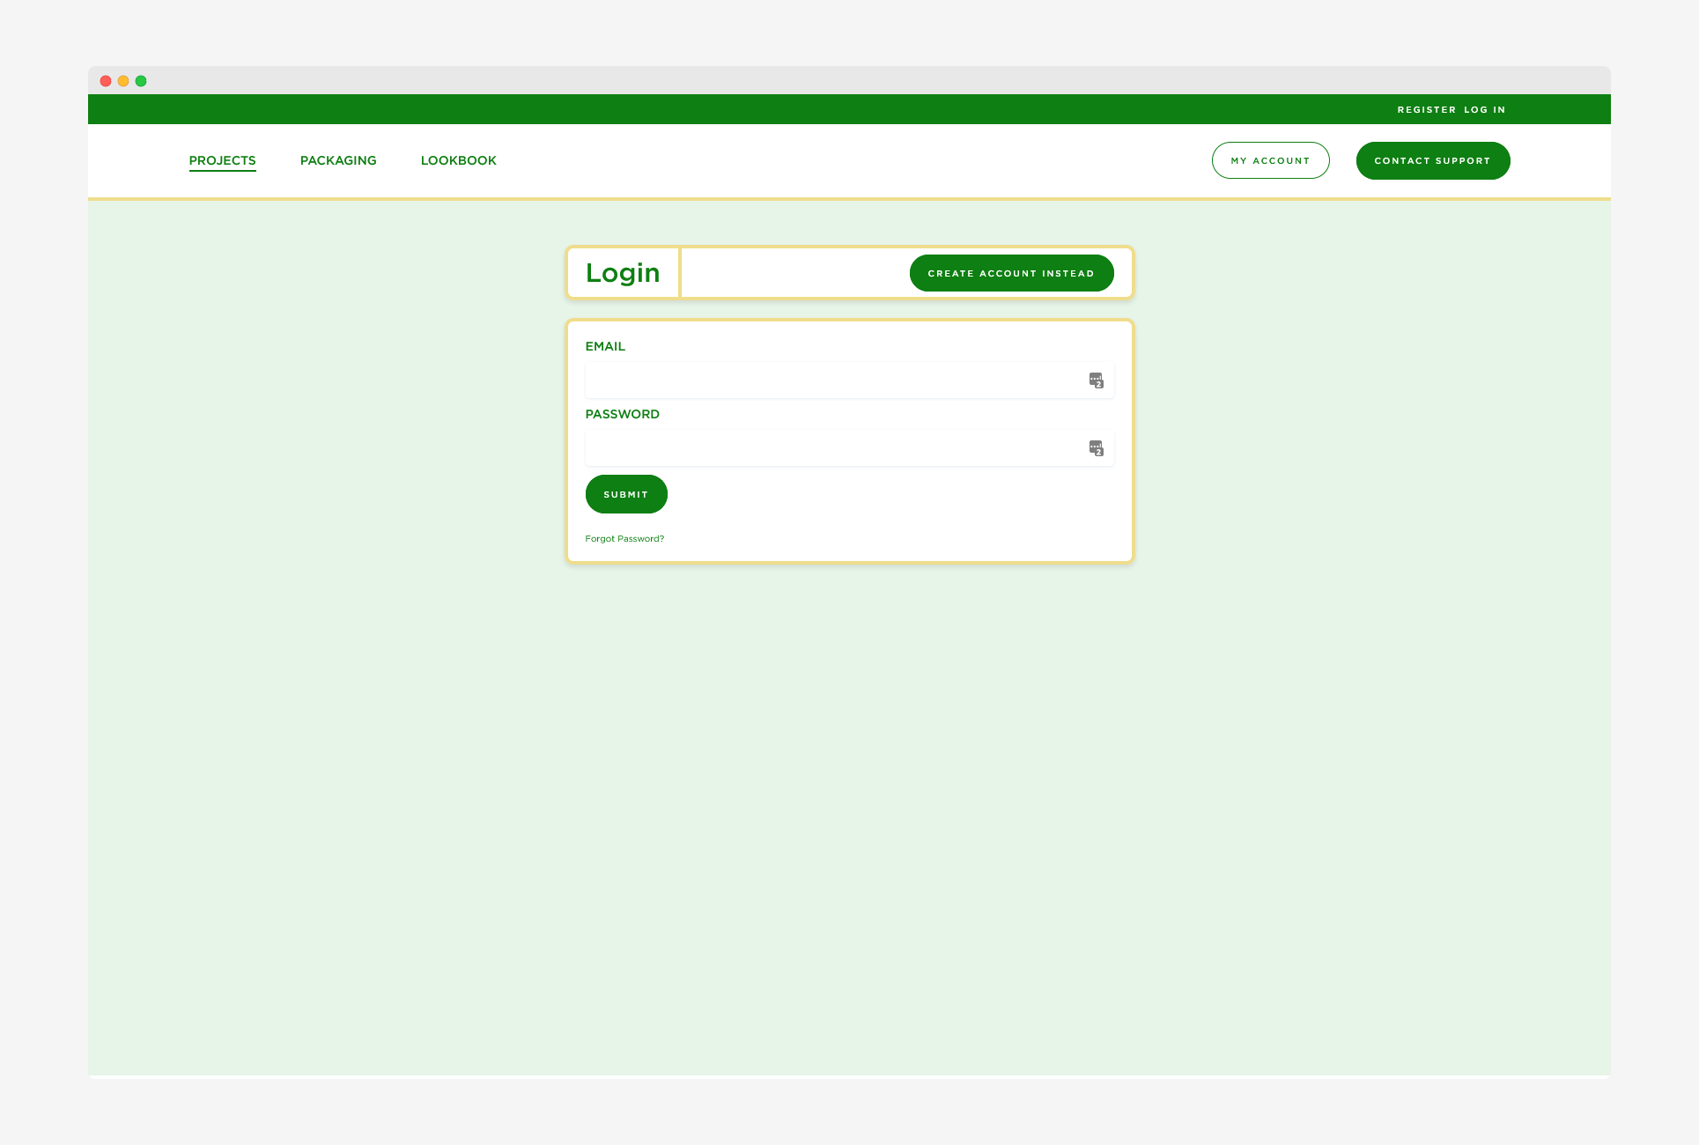Click the Register link in top bar
Image resolution: width=1699 pixels, height=1145 pixels.
click(x=1426, y=110)
